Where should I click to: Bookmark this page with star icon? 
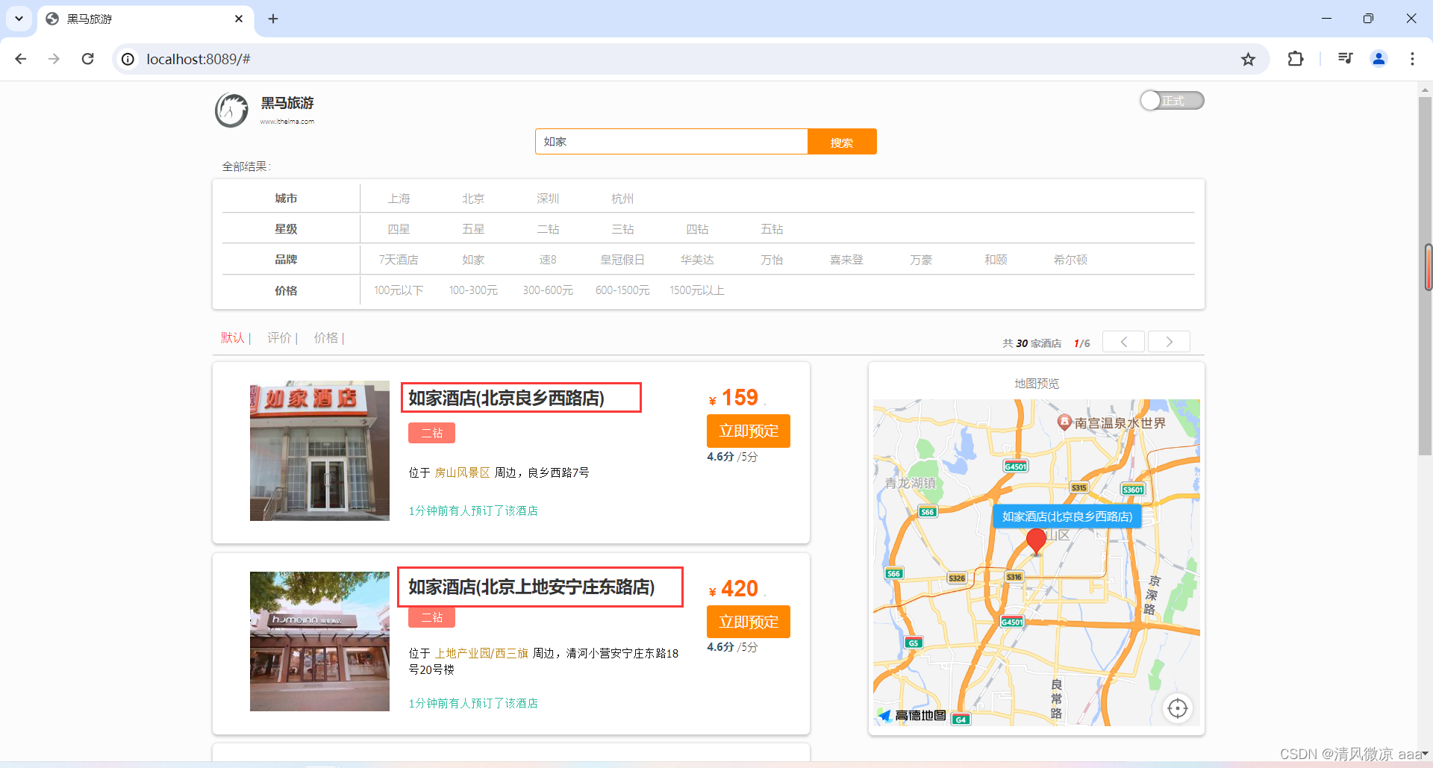coord(1248,59)
